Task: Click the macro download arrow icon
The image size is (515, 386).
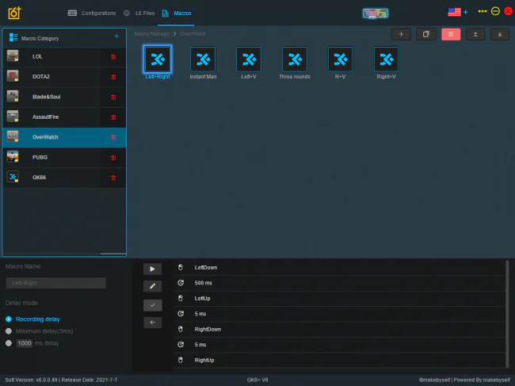Action: [x=500, y=34]
